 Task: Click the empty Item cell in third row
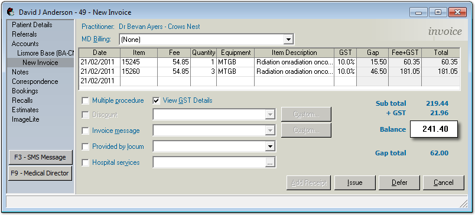[139, 81]
